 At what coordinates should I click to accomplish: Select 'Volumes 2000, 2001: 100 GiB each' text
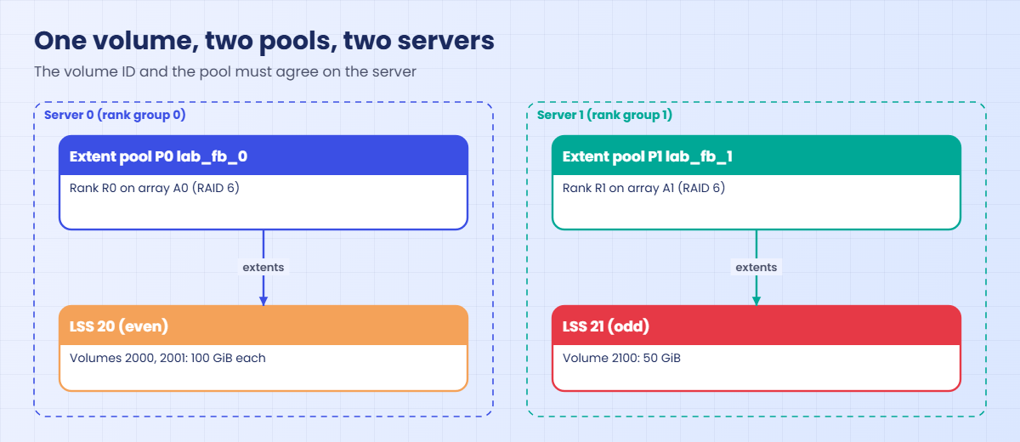click(x=168, y=358)
